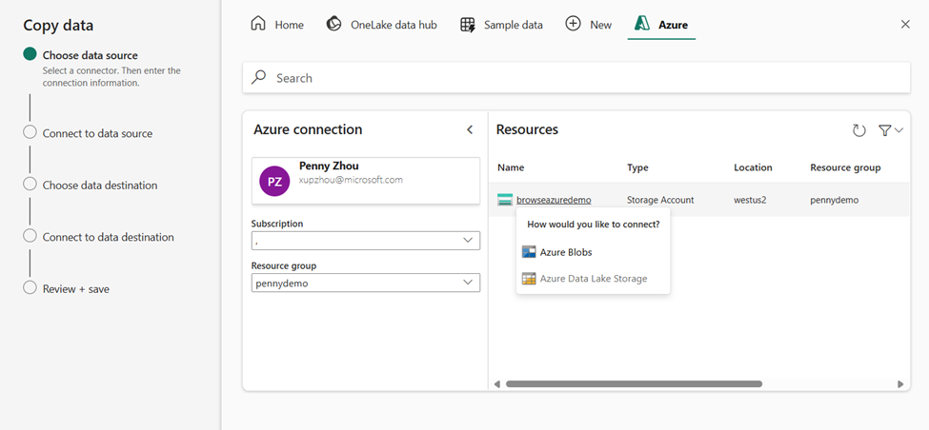Go to Choose data destination step
Screen dimensions: 929x430
[x=100, y=186]
